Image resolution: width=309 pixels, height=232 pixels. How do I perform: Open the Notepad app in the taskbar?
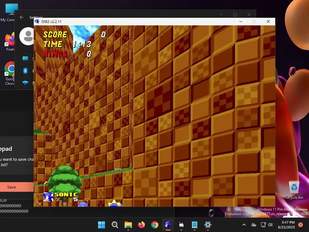[x=195, y=224]
